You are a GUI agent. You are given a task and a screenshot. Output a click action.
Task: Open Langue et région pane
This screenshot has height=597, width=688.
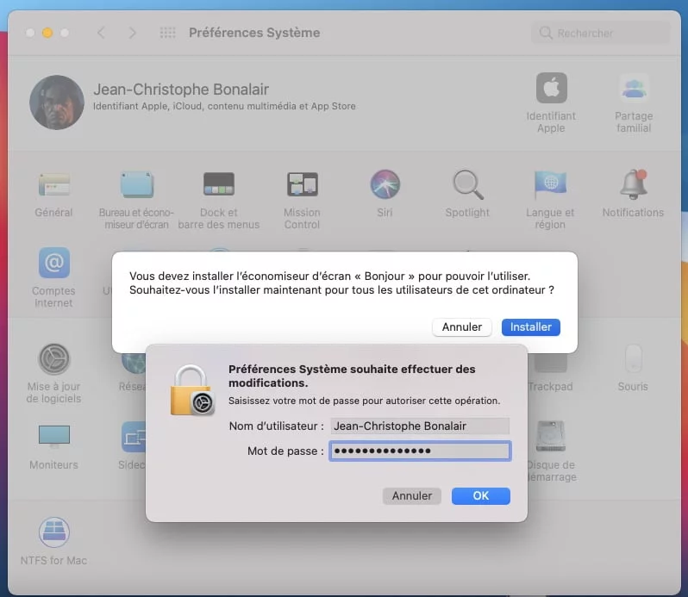[550, 185]
